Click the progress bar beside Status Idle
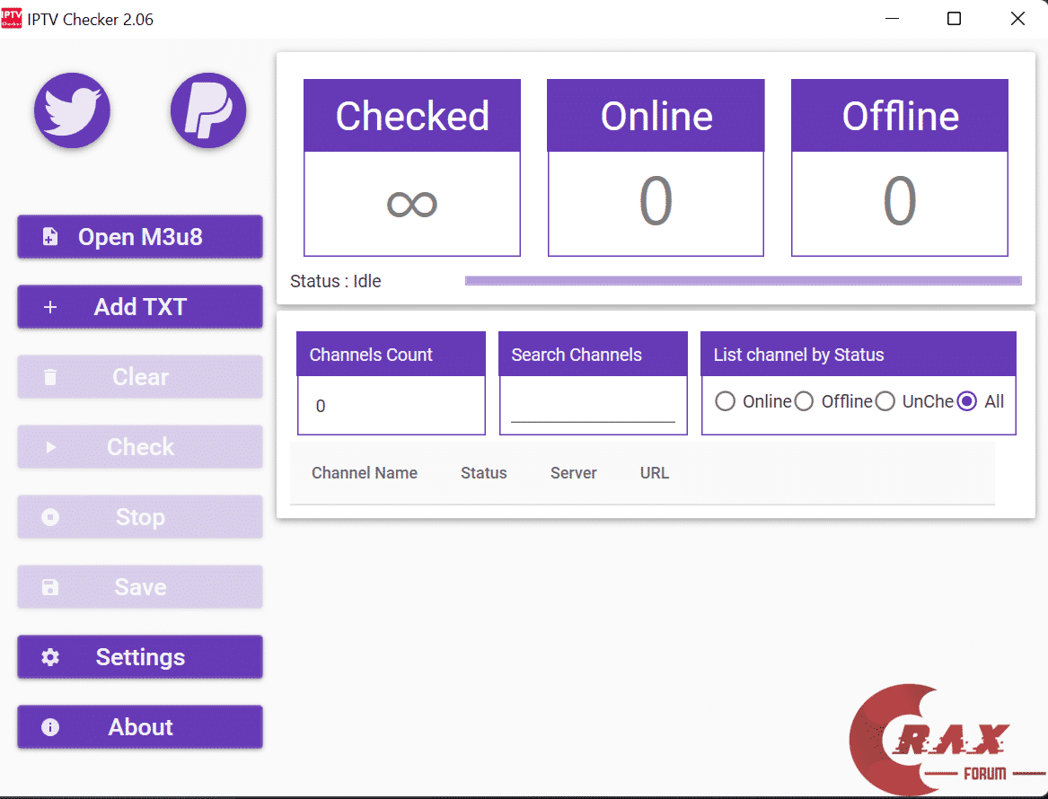This screenshot has height=799, width=1048. 744,281
